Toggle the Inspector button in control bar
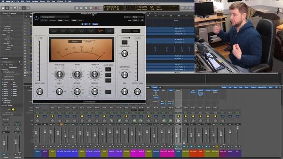The image size is (283, 159). click(7, 8)
